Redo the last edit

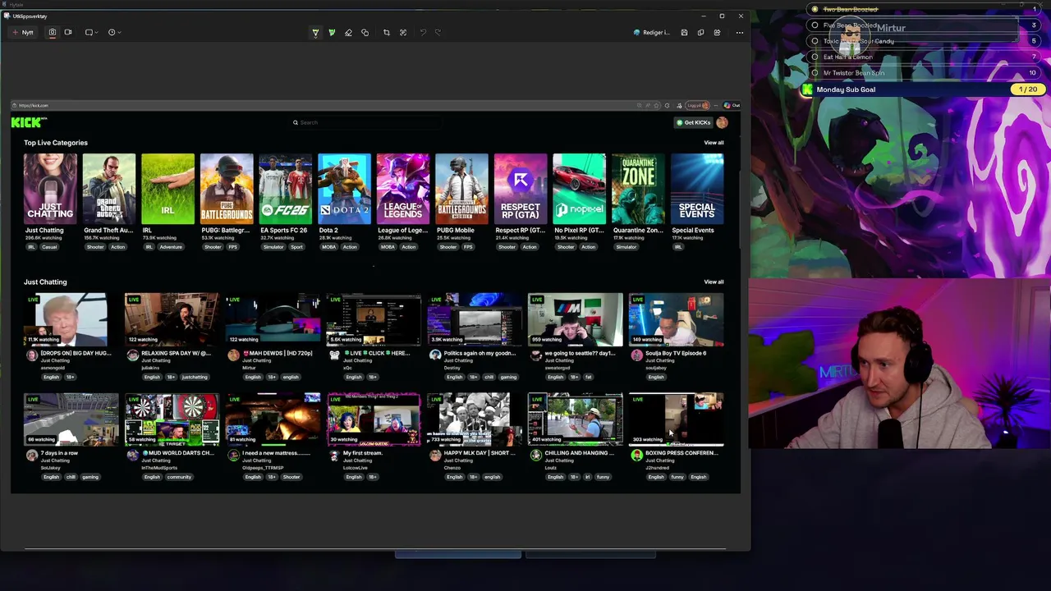438,32
